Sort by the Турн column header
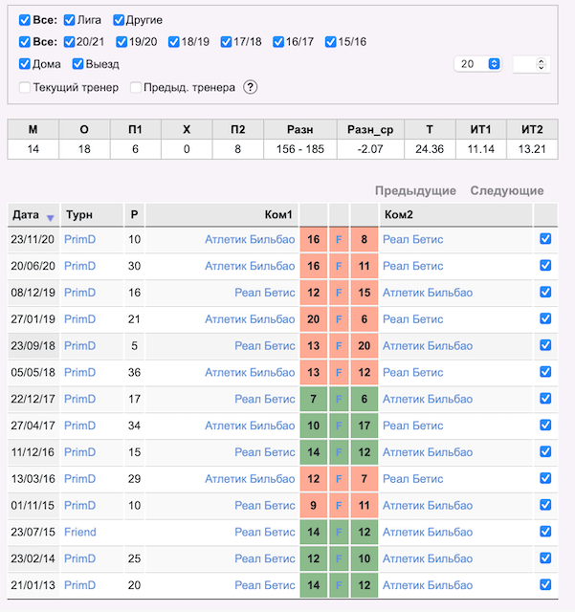 tap(92, 214)
